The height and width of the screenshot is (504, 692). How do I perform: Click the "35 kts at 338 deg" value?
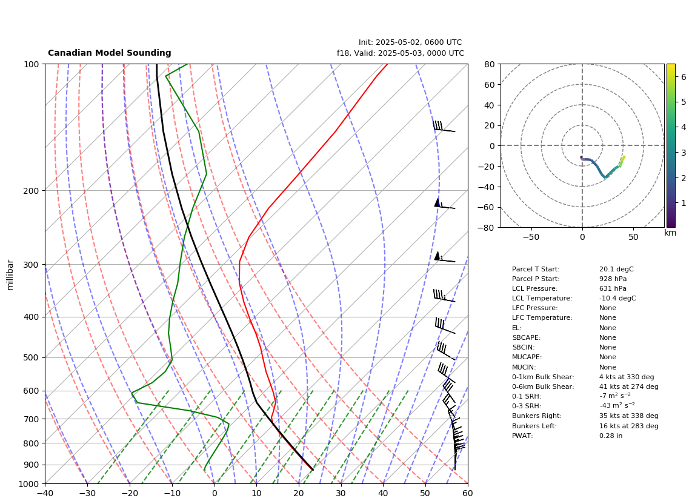(629, 416)
